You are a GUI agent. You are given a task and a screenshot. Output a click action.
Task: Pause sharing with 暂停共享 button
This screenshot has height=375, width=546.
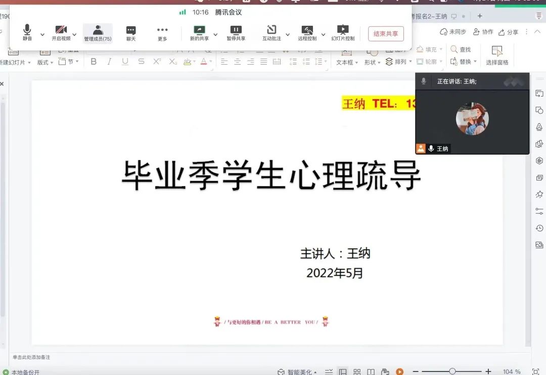click(x=236, y=33)
